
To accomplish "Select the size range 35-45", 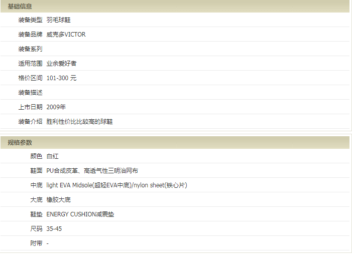I will (x=54, y=229).
